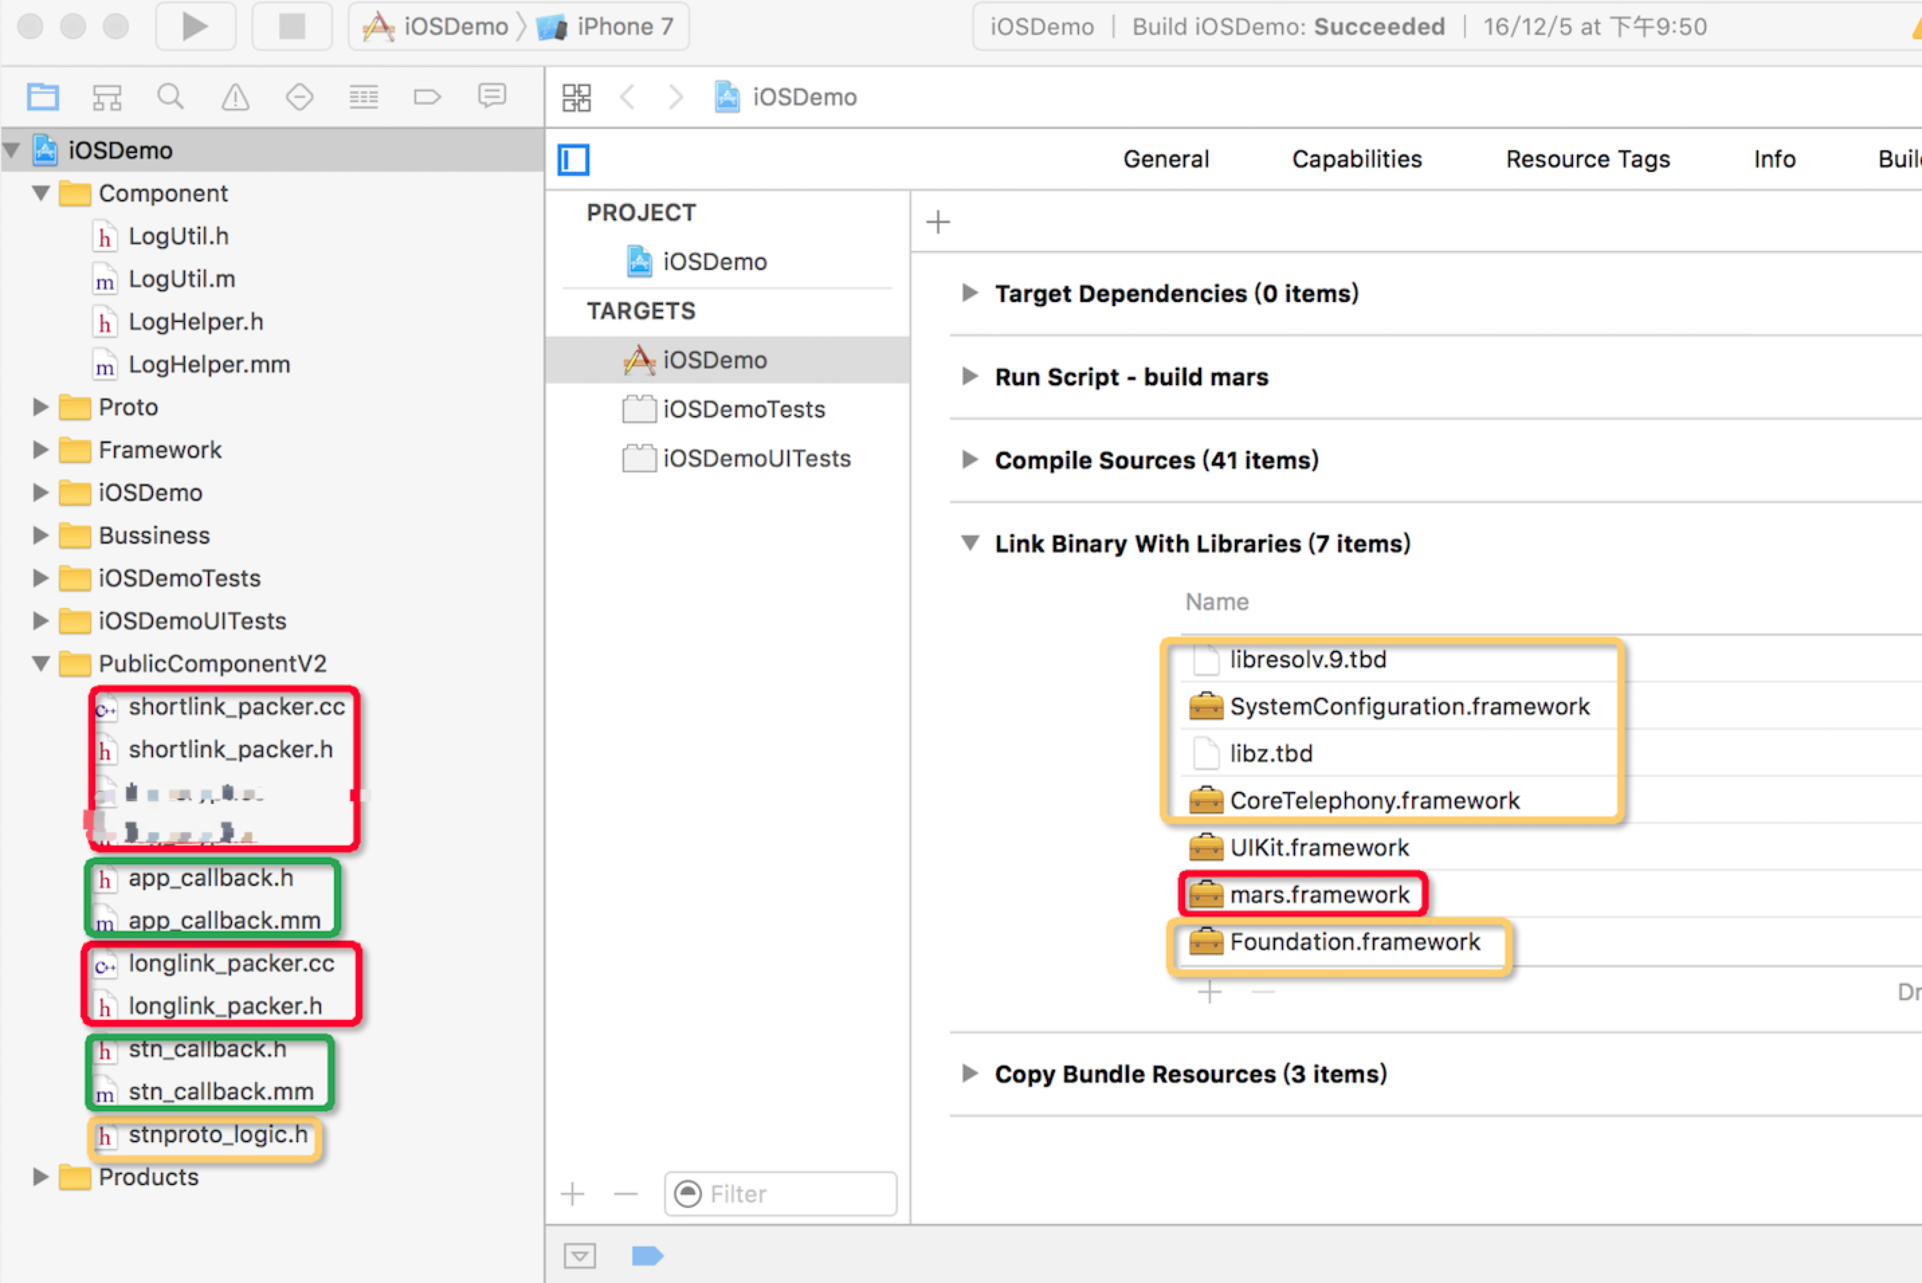The height and width of the screenshot is (1283, 1922).
Task: Expand the Proto folder
Action: click(40, 407)
